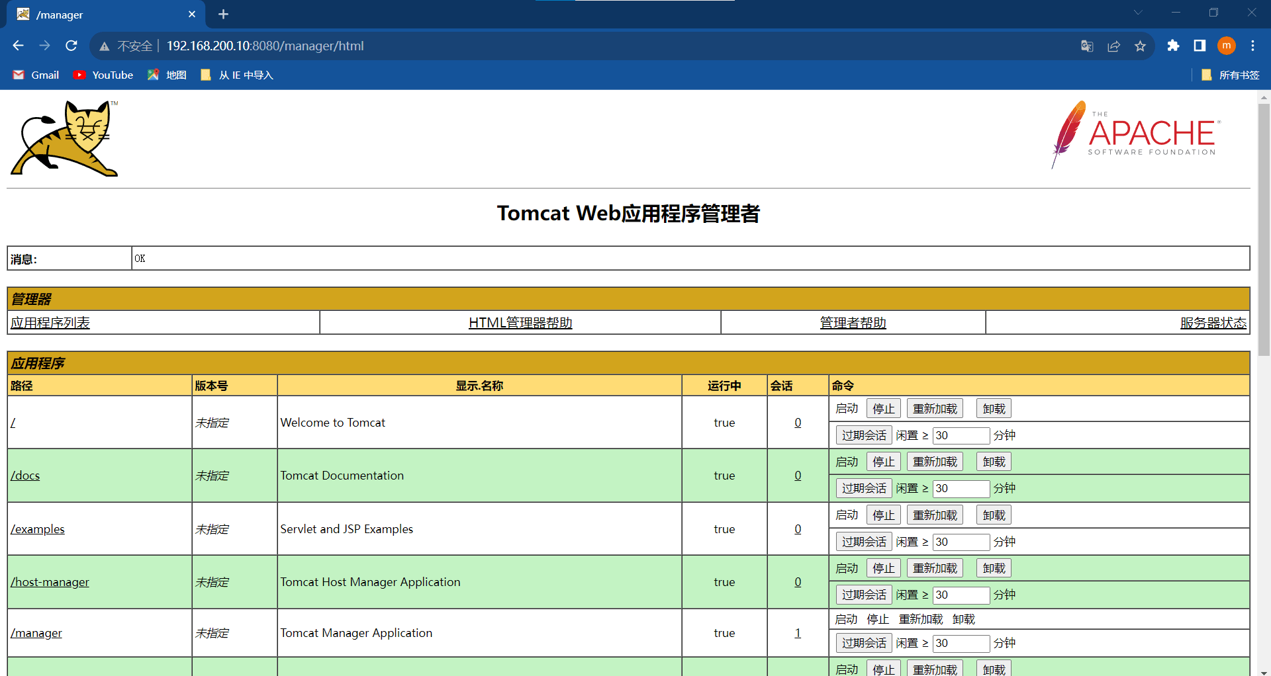Click 停止 for Tomcat Documentation
The width and height of the screenshot is (1271, 676).
click(x=884, y=462)
